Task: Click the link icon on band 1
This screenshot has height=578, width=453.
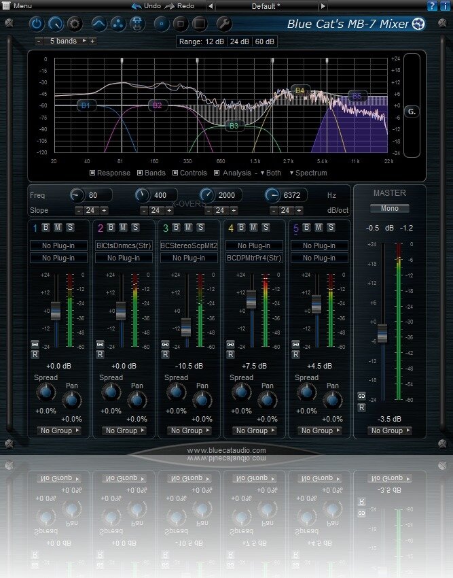Action: [x=35, y=344]
